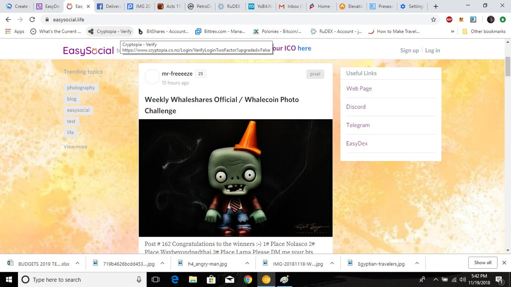Image resolution: width=511 pixels, height=287 pixels.
Task: Select the easysocial trending topic
Action: pos(78,110)
